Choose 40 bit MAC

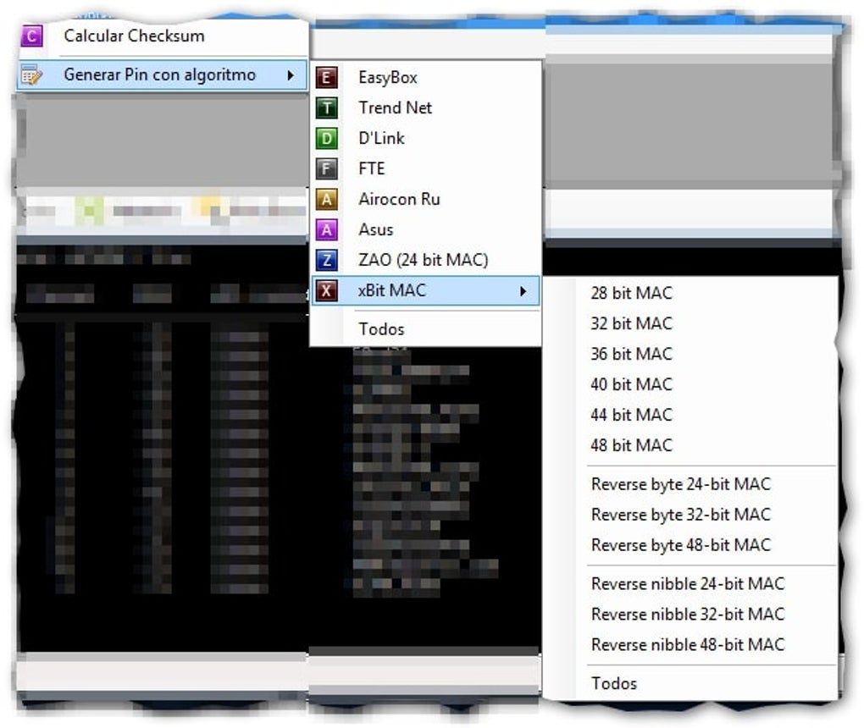tap(691, 383)
